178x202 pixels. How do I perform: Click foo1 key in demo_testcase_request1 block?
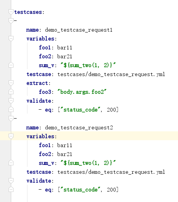tap(44, 48)
